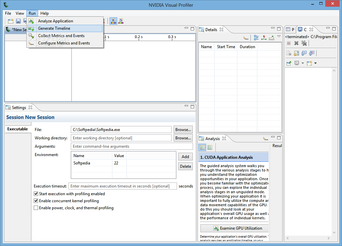Open the Display Selected Console dropdown arrow

(x=303, y=63)
